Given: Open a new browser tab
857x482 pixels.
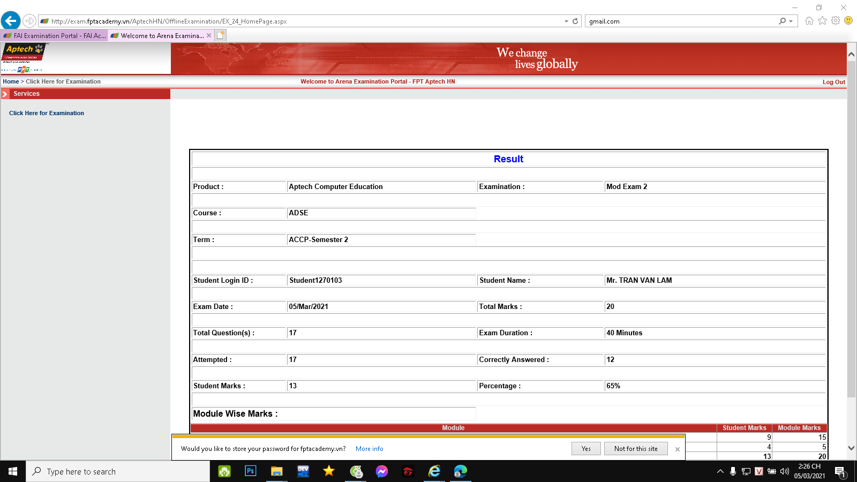Looking at the screenshot, I should [221, 35].
